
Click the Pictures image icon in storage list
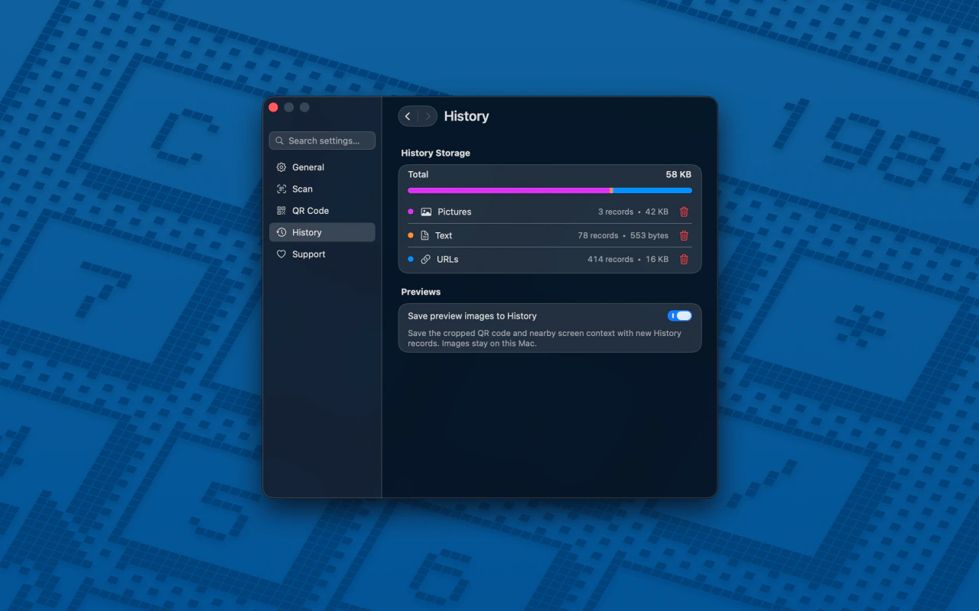(x=426, y=212)
